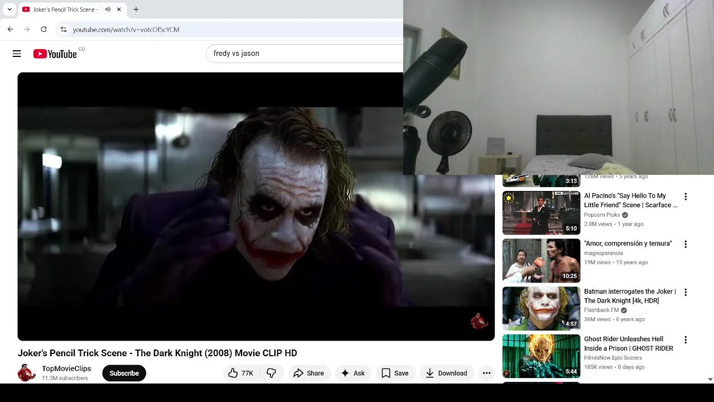Open options menu for Ghost Rider video
Viewport: 714px width, 402px height.
coord(686,339)
